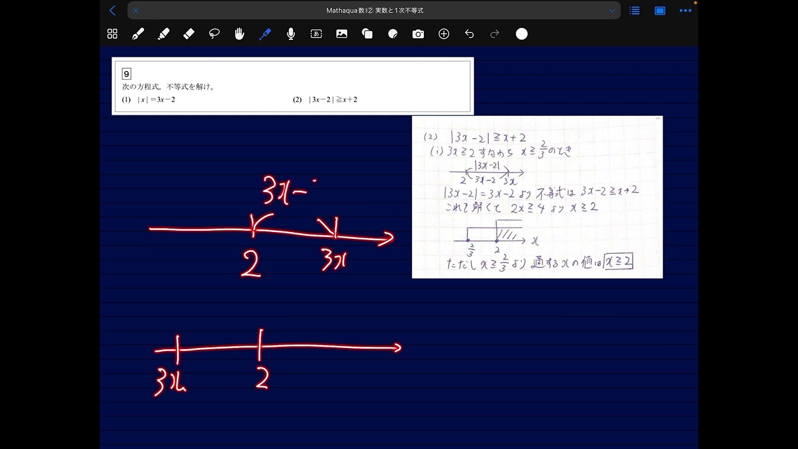This screenshot has height=449, width=798.
Task: Expand the document tab dropdown chevron
Action: [612, 11]
